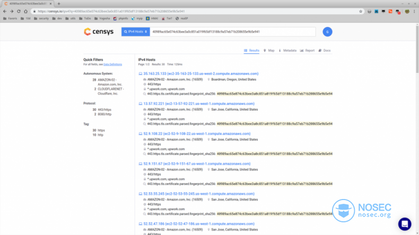Click 'Boardman, Oregon, United States' location text
Viewport: 419px width, 235px height.
point(233,79)
